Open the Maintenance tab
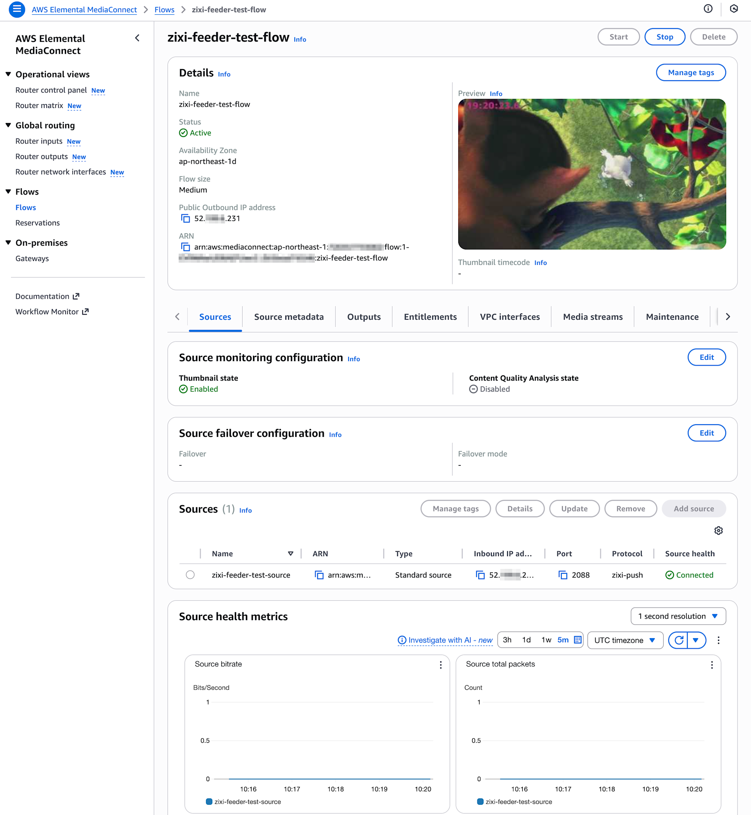 pos(672,317)
